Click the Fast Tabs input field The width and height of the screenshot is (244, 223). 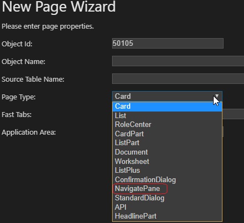tap(233, 114)
